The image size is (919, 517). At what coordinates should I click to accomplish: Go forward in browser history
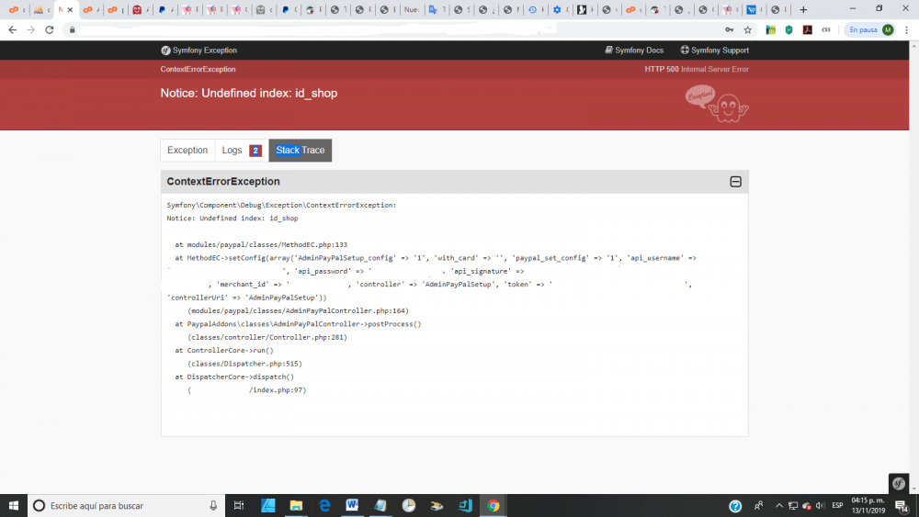coord(30,30)
